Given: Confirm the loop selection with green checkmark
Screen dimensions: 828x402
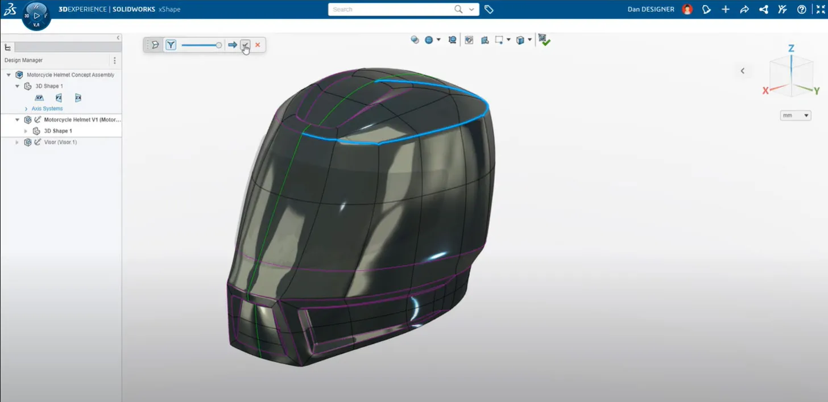Looking at the screenshot, I should click(544, 40).
